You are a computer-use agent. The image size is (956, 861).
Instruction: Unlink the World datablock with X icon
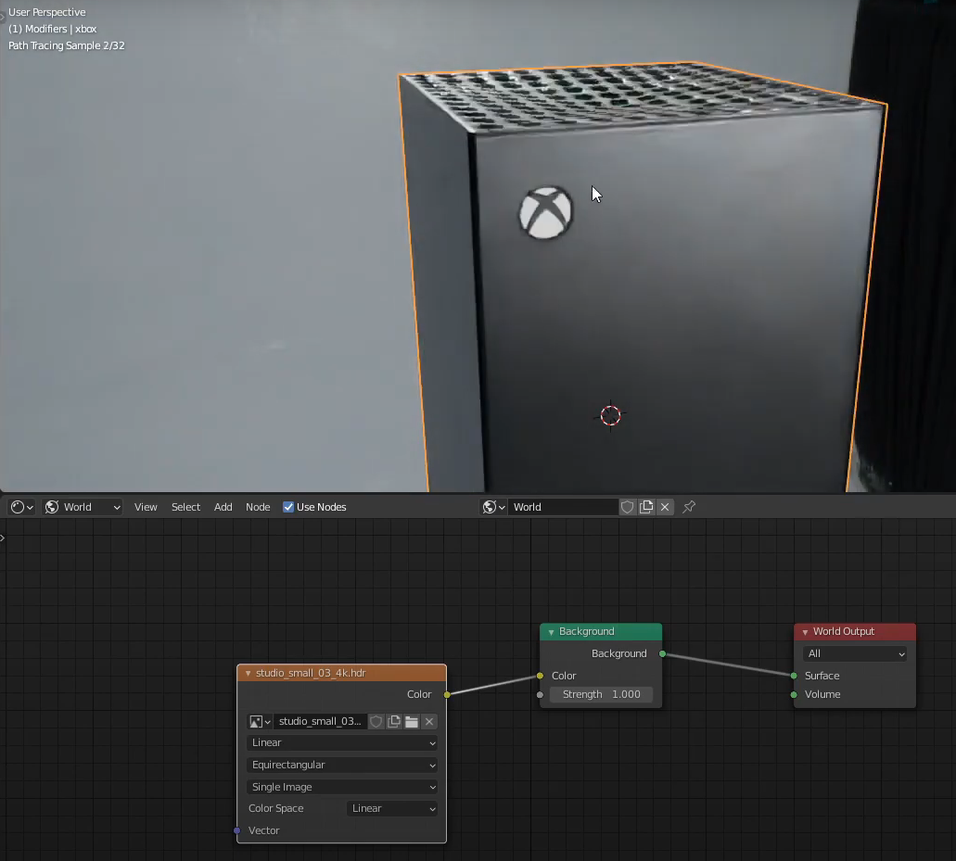pos(665,507)
